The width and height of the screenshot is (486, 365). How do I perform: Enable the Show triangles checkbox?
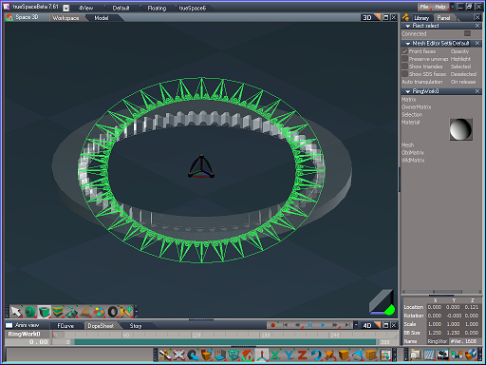(x=404, y=67)
